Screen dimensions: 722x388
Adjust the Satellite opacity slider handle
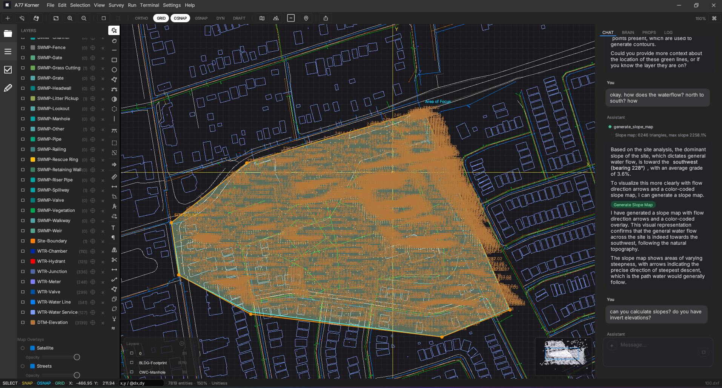pos(77,357)
